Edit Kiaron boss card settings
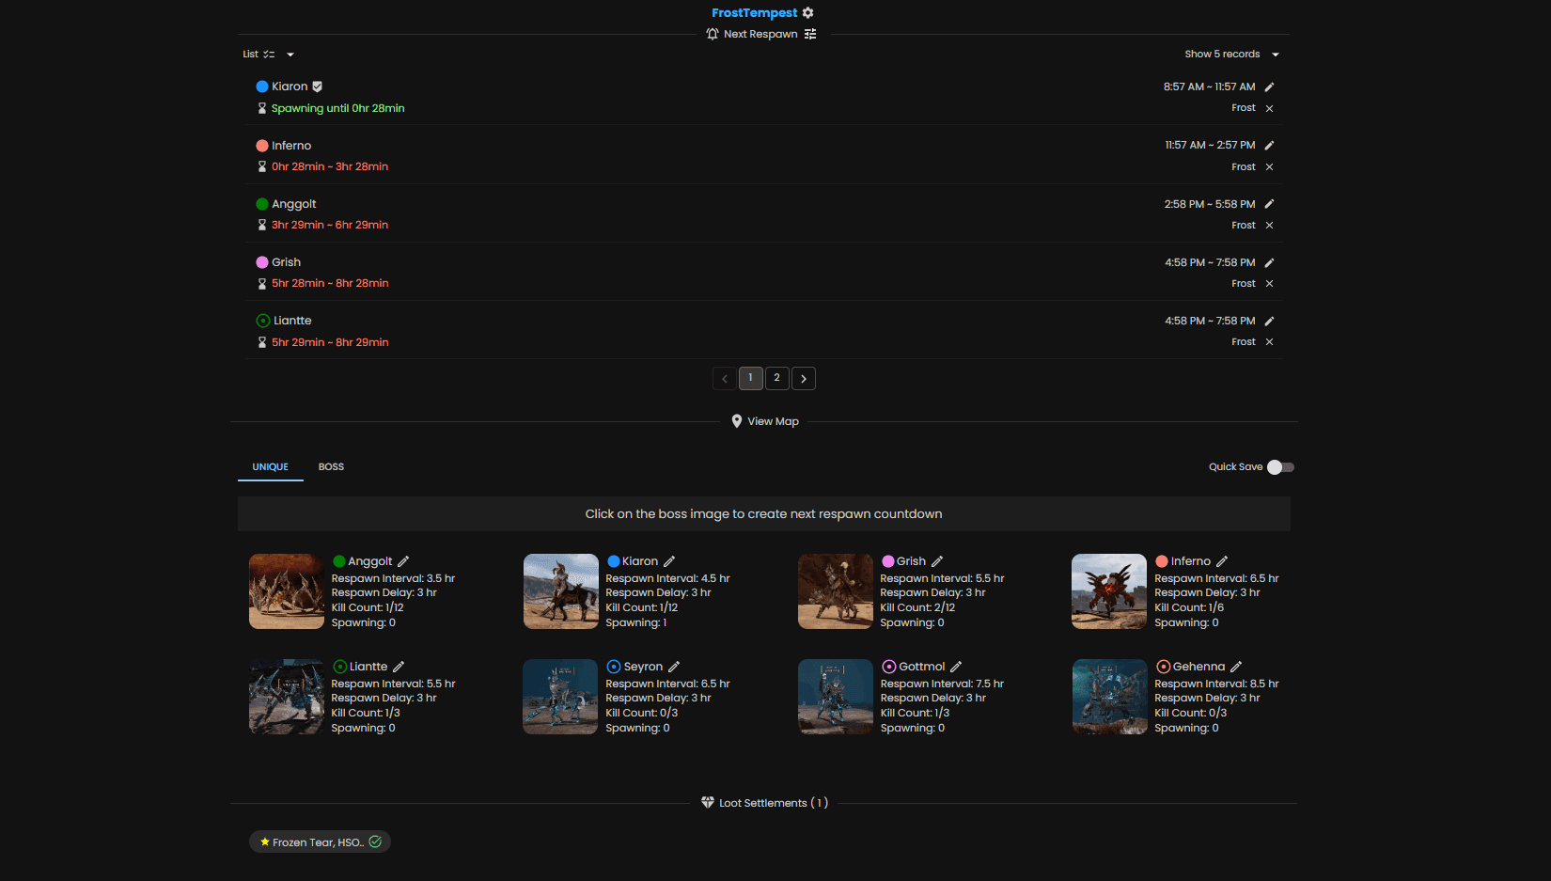The height and width of the screenshot is (881, 1551). [669, 561]
